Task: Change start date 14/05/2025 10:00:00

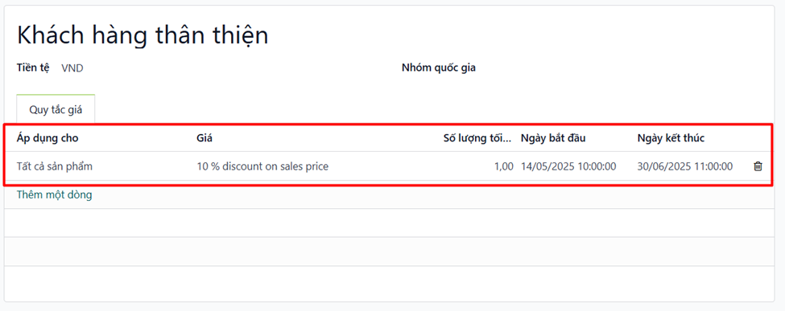Action: tap(568, 166)
